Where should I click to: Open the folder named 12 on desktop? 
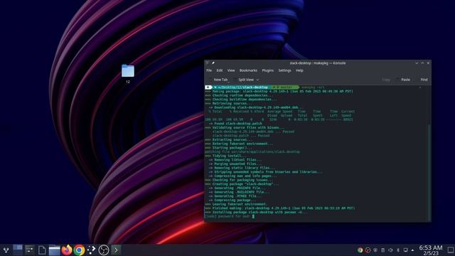click(128, 74)
